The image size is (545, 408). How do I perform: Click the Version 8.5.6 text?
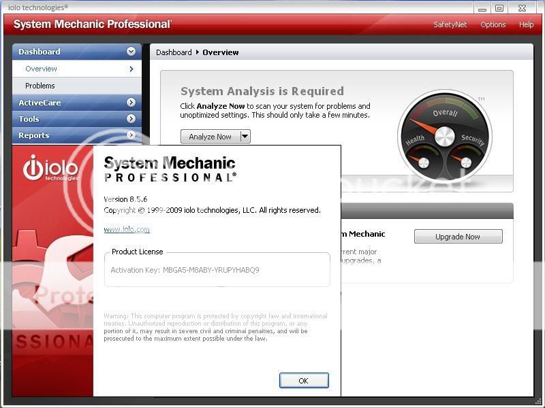[x=125, y=199]
